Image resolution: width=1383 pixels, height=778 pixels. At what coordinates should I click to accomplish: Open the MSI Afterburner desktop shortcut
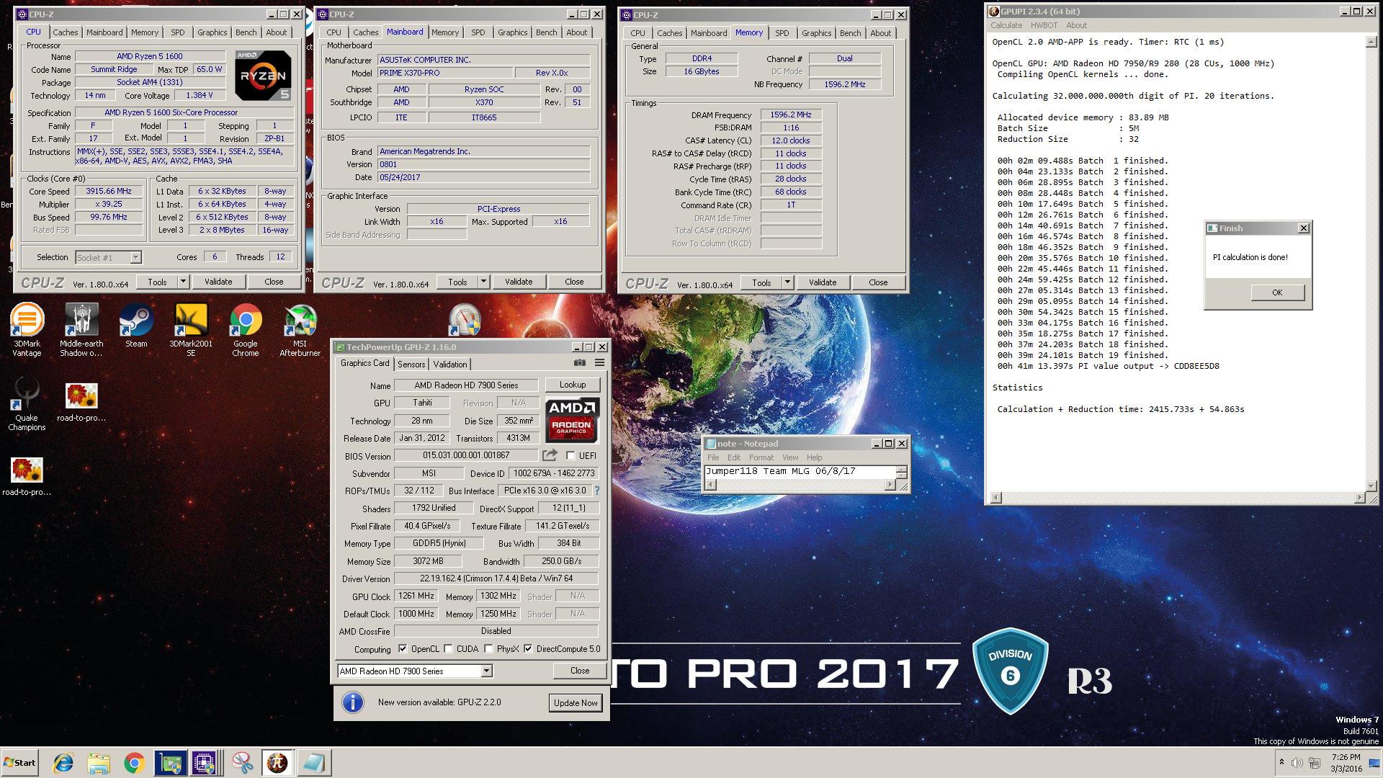[x=300, y=330]
